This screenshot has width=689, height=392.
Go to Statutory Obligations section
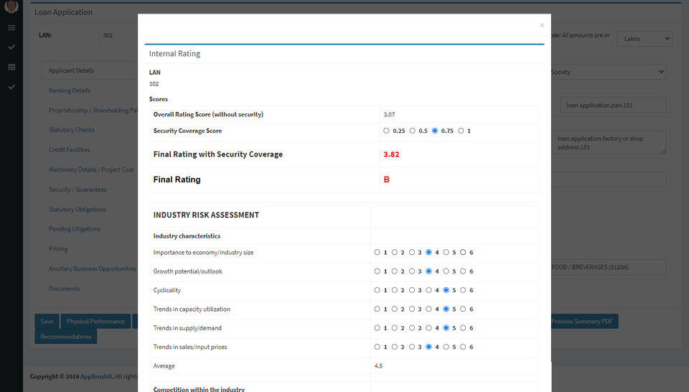[x=78, y=209]
